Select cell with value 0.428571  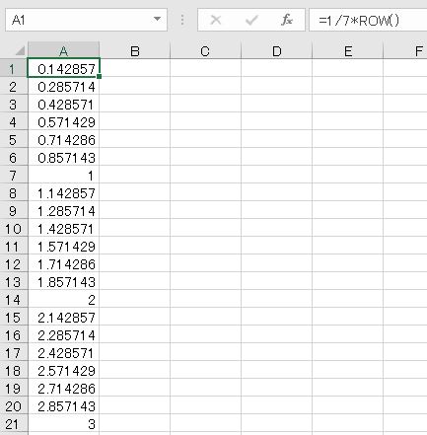click(64, 104)
